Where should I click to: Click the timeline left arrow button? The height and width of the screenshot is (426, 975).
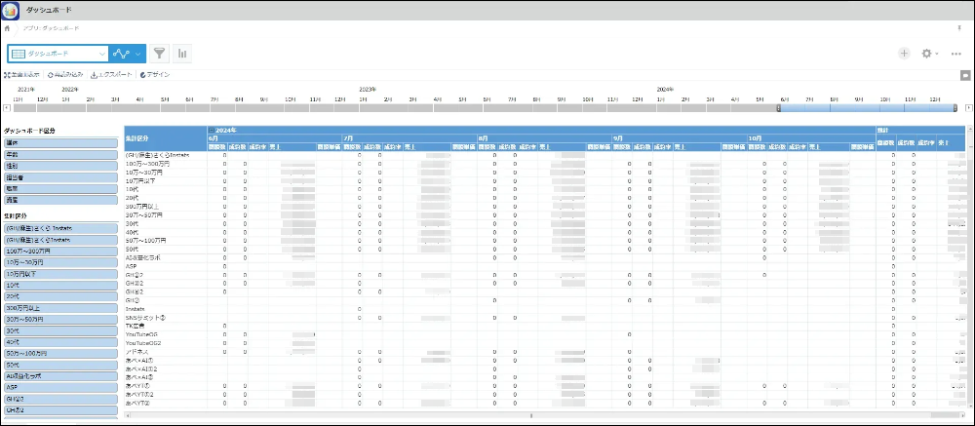click(x=7, y=107)
